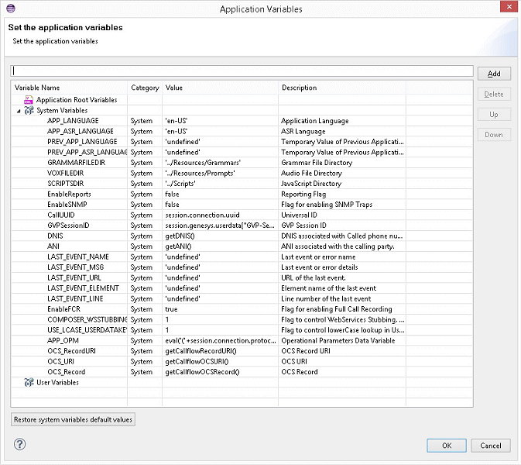Click the Cancel button

tap(491, 446)
